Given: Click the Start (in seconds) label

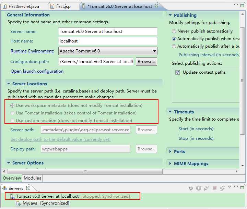Looking at the screenshot, I should coord(197,129).
